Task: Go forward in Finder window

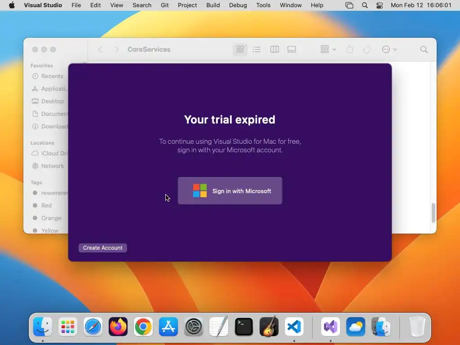Action: (116, 49)
